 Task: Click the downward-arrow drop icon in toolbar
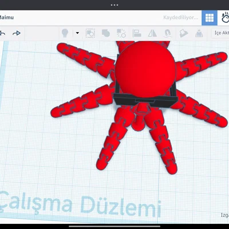pyautogui.click(x=199, y=33)
